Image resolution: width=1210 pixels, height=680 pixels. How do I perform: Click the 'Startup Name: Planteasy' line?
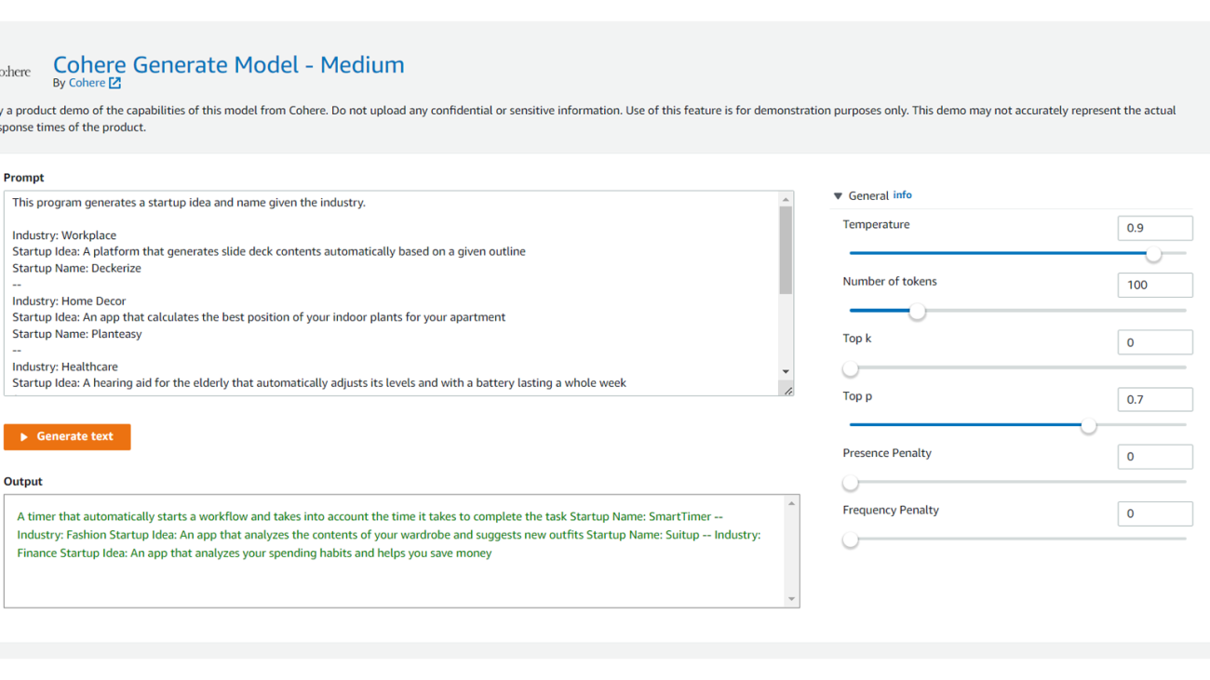click(77, 334)
